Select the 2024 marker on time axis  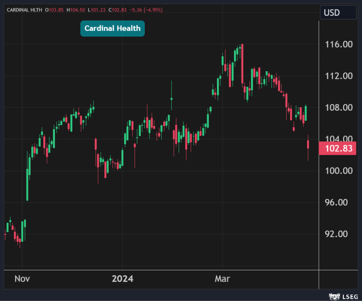tap(123, 279)
